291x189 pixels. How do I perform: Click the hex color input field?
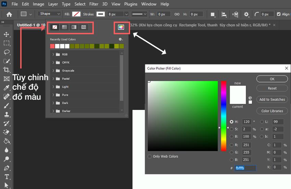coord(245,168)
